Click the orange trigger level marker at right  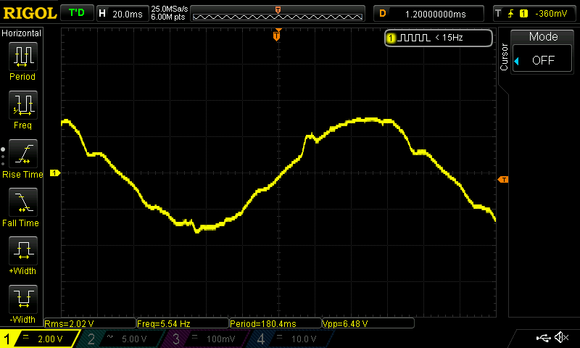[x=503, y=179]
